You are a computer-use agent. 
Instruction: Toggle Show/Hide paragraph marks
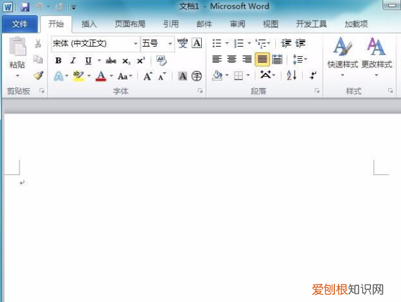pyautogui.click(x=313, y=75)
